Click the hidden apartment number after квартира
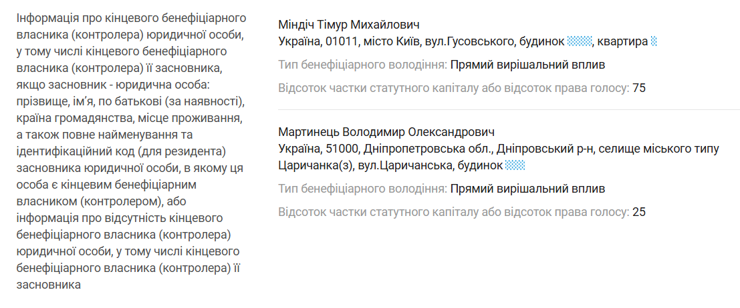 click(x=654, y=42)
